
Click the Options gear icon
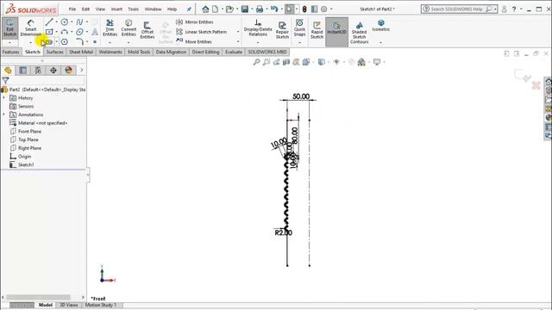click(x=324, y=9)
